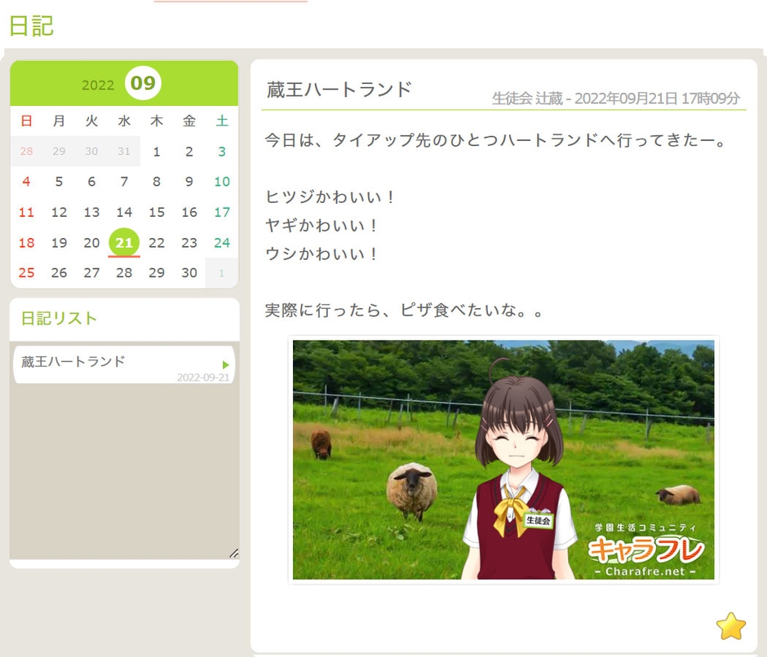Select day 22 in the calendar
The image size is (767, 657).
click(157, 242)
